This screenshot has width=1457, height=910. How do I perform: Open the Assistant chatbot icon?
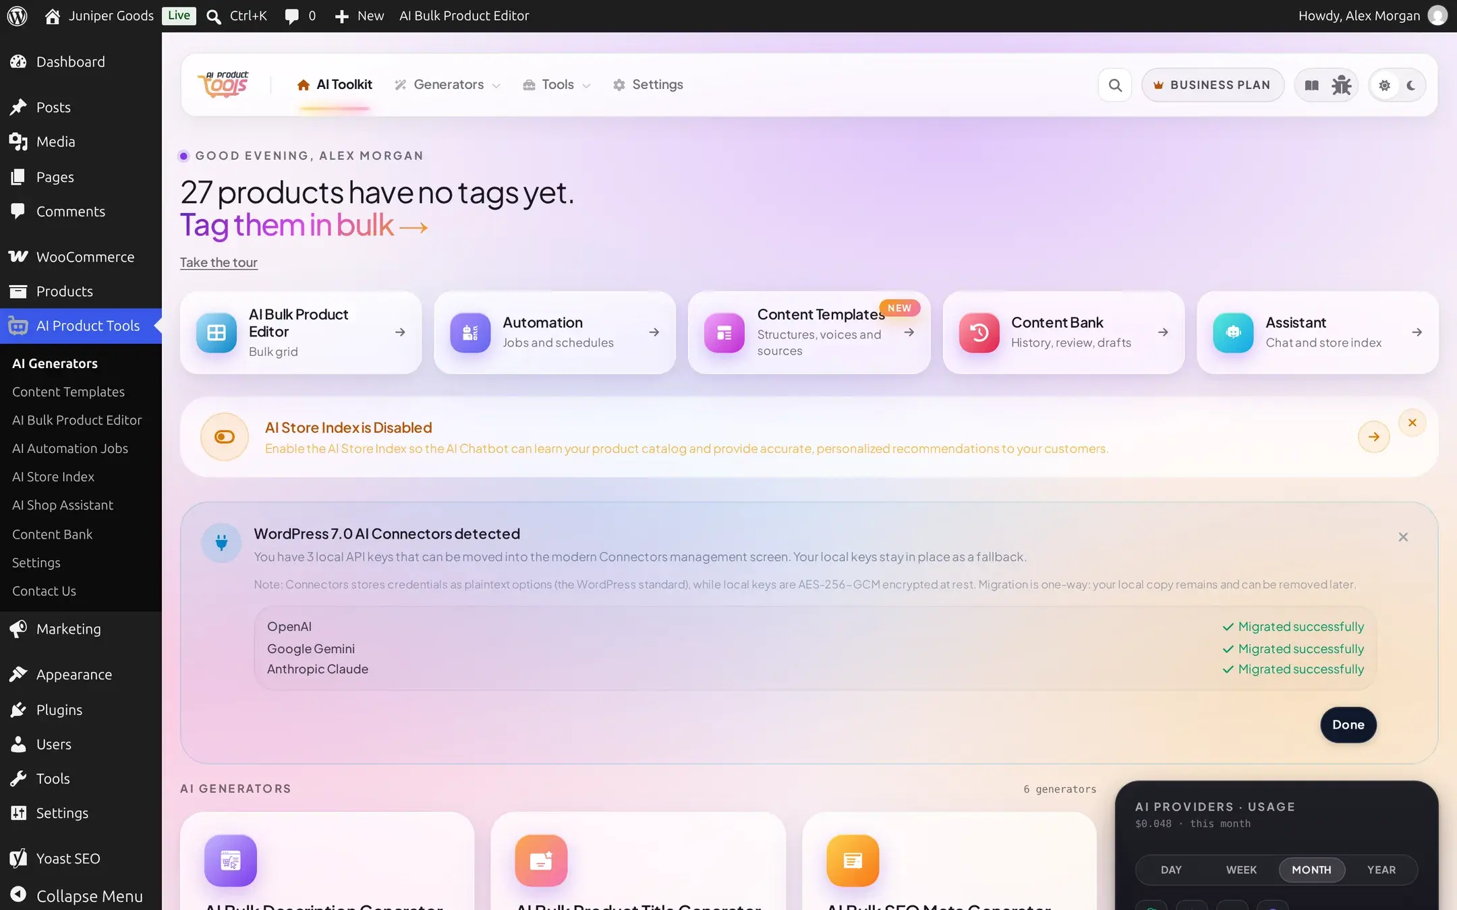[1233, 332]
